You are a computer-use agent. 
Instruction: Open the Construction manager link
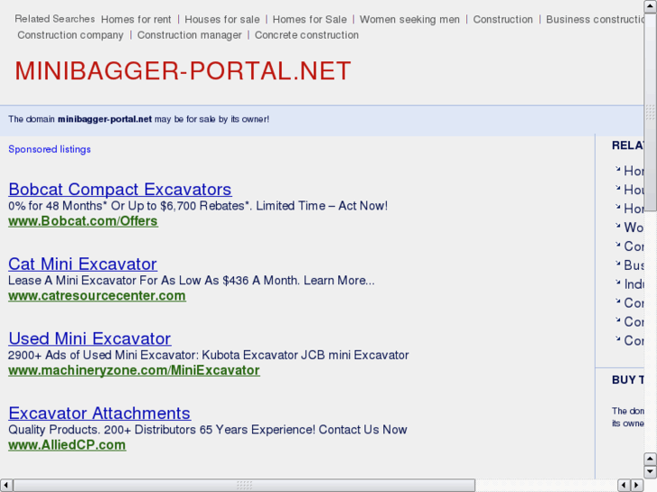point(190,35)
